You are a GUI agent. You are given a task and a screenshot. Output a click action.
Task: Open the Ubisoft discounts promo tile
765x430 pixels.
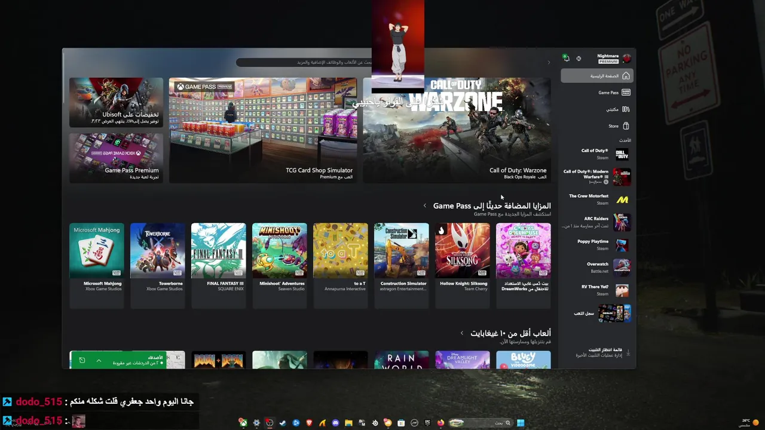[x=116, y=102]
